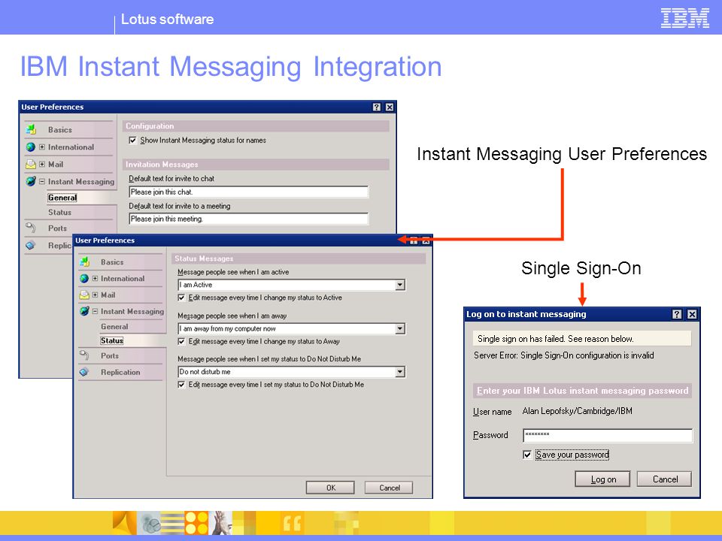This screenshot has width=722, height=541.
Task: Click the Log on button
Action: pos(603,479)
